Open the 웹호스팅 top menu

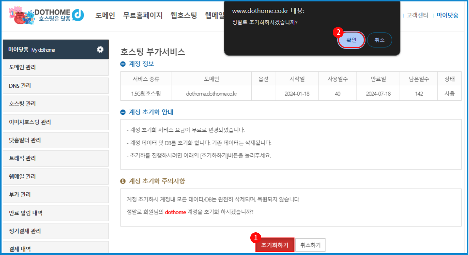pyautogui.click(x=184, y=15)
